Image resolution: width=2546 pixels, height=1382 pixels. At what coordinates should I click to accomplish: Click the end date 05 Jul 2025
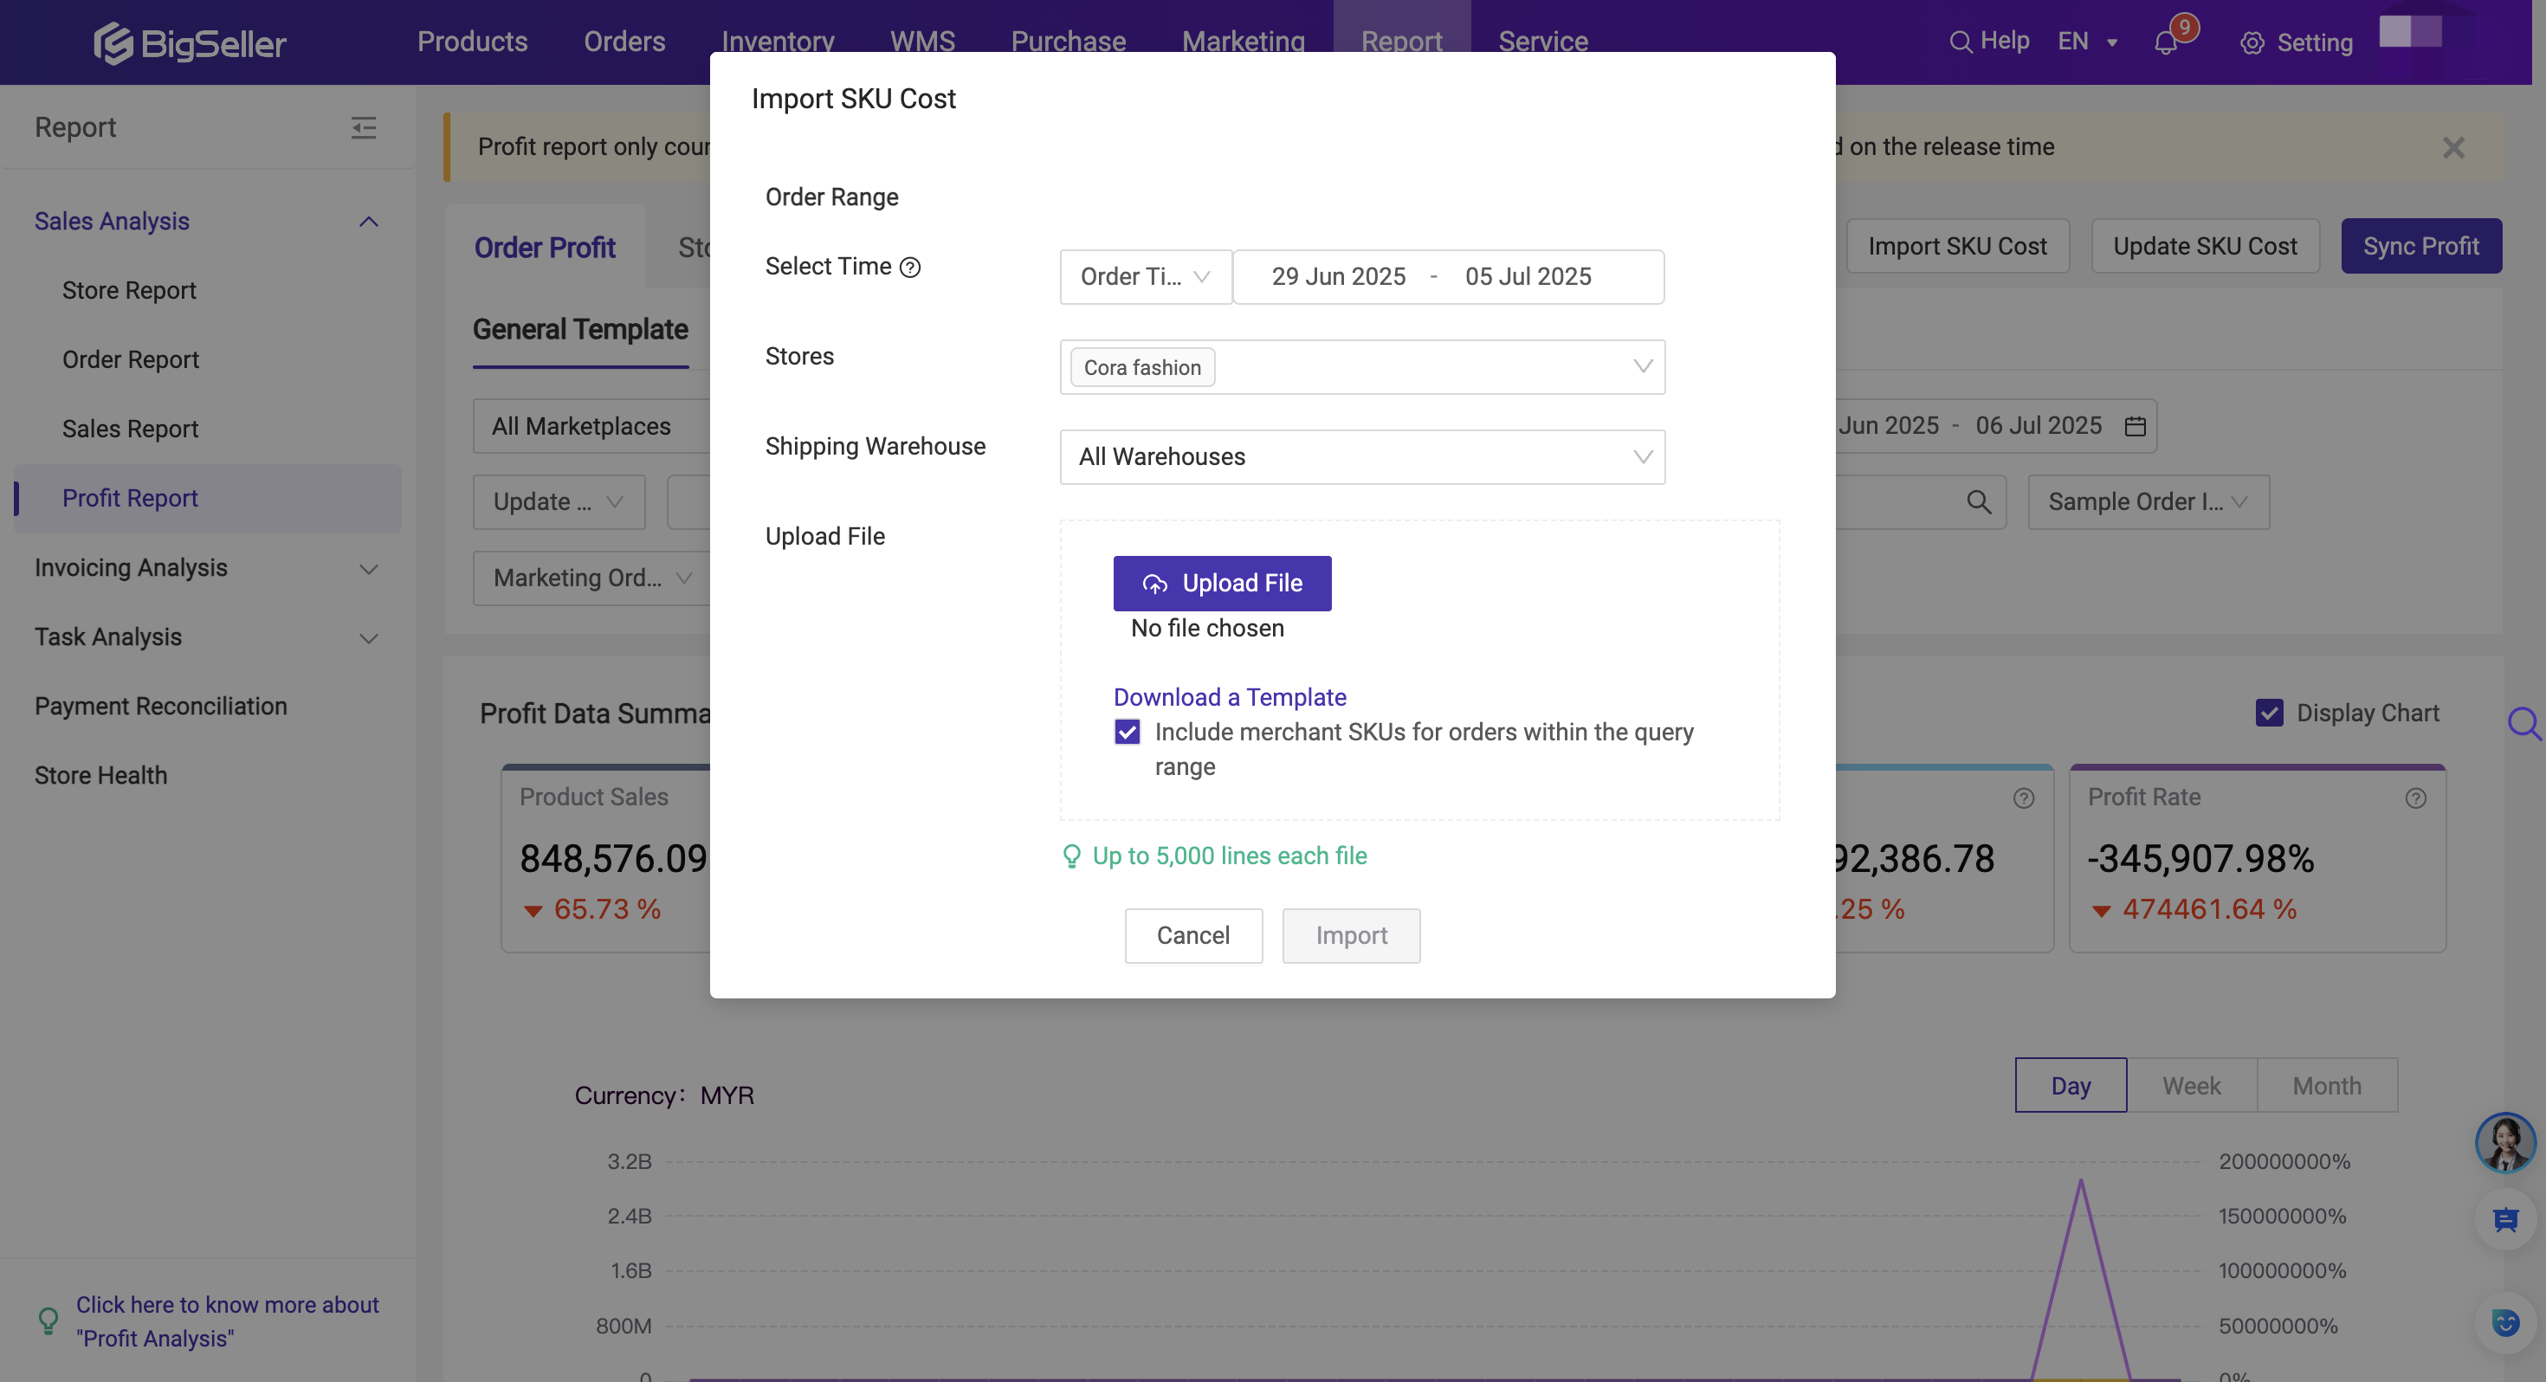click(x=1528, y=277)
